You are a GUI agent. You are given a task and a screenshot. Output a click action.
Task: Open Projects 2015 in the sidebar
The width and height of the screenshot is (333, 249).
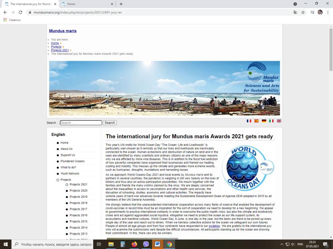coord(78,221)
